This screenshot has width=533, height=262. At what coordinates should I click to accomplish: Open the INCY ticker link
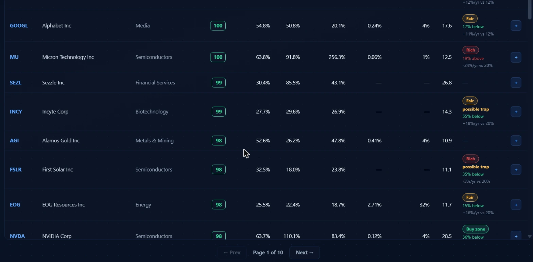point(16,112)
